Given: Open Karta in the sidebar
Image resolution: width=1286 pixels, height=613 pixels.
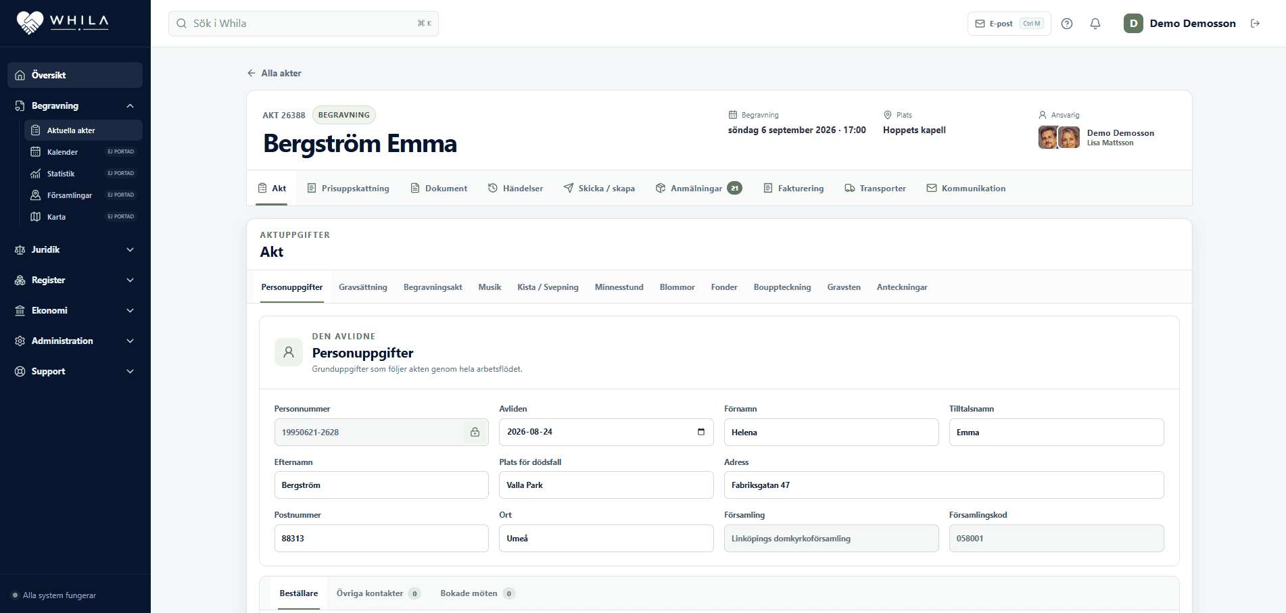Looking at the screenshot, I should coord(83,217).
